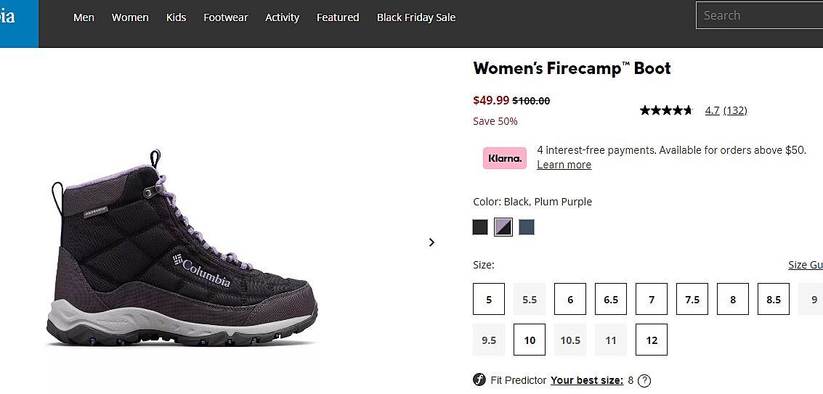The image size is (823, 394).
Task: Click the Klarna logo badge
Action: [505, 158]
